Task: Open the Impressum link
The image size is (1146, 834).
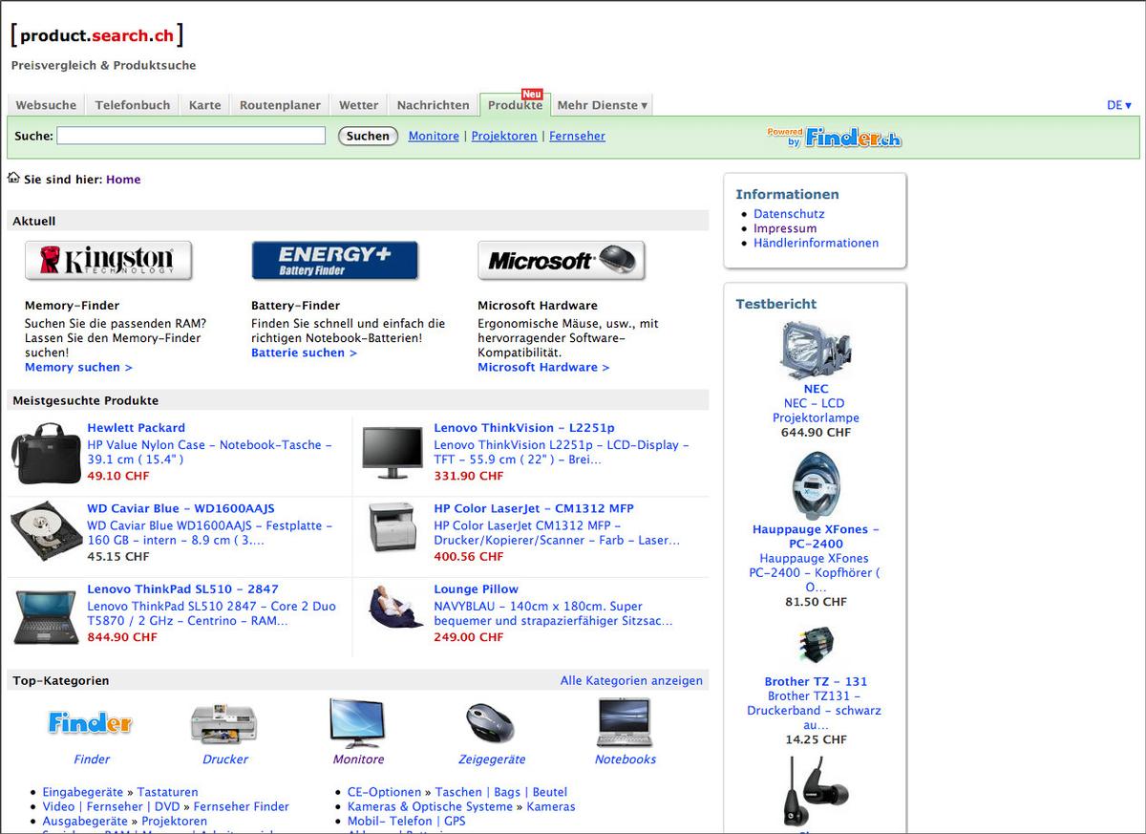Action: (x=785, y=228)
